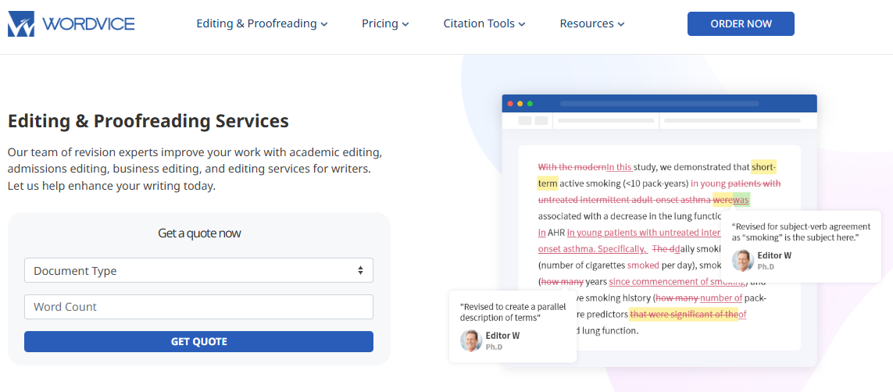Screen dimensions: 893x392
Task: Click the red dot in editor window
Action: tap(510, 104)
